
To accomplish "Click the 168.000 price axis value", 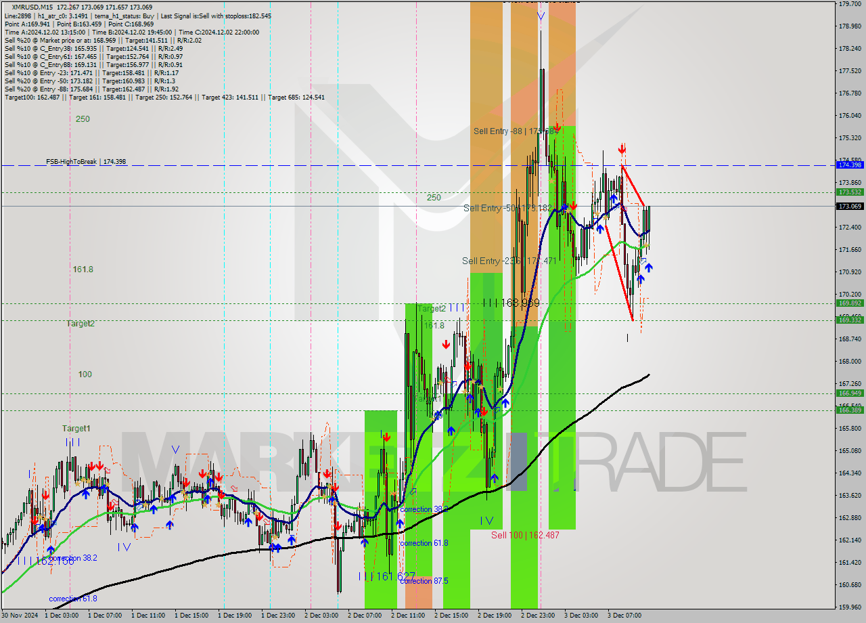I will click(x=850, y=362).
